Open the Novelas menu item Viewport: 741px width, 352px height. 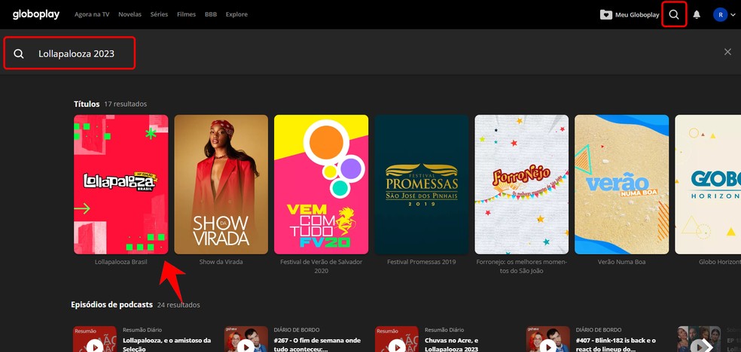[x=130, y=14]
